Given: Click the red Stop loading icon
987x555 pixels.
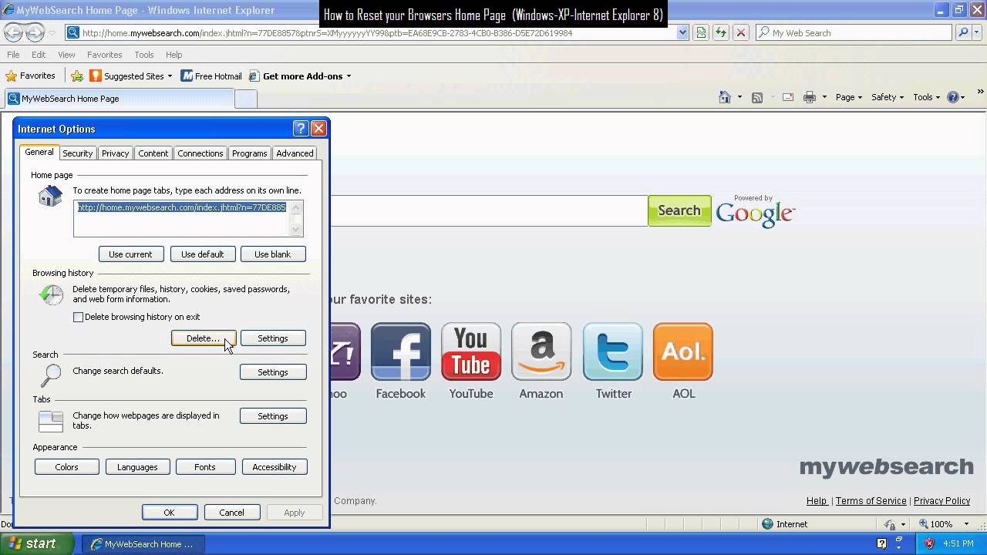Looking at the screenshot, I should pyautogui.click(x=741, y=32).
